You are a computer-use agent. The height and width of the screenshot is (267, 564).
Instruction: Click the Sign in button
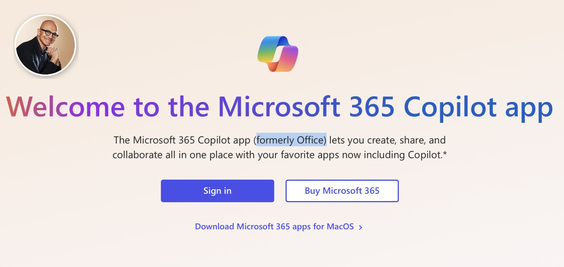pyautogui.click(x=217, y=191)
